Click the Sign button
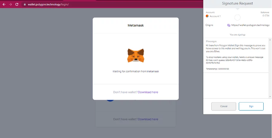Image resolution: width=272 pixels, height=138 pixels. pyautogui.click(x=251, y=106)
